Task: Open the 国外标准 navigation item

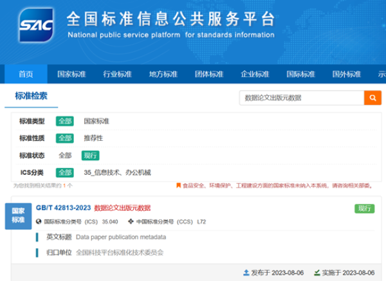Action: point(346,74)
